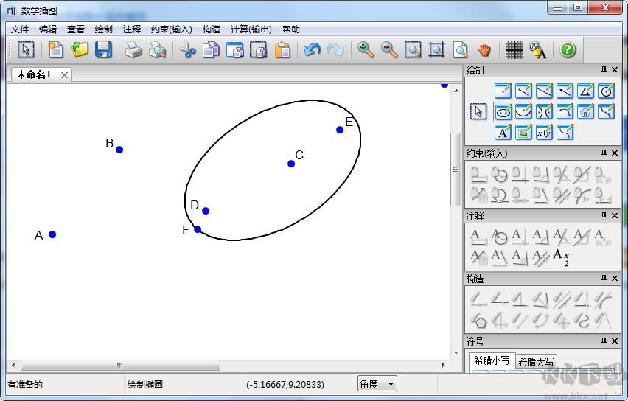Viewport: 628px width, 401px height.
Task: Toggle the grid display in toolbar
Action: [x=514, y=50]
